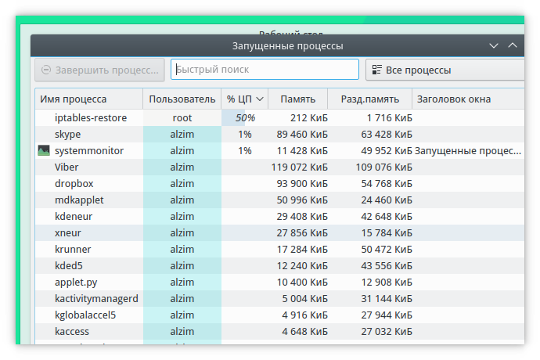Viewport: 540px width, 360px height.
Task: Click the Запущенные процессы window title bar
Action: point(278,46)
